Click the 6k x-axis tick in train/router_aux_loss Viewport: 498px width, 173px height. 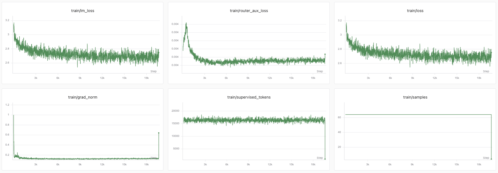coord(226,78)
